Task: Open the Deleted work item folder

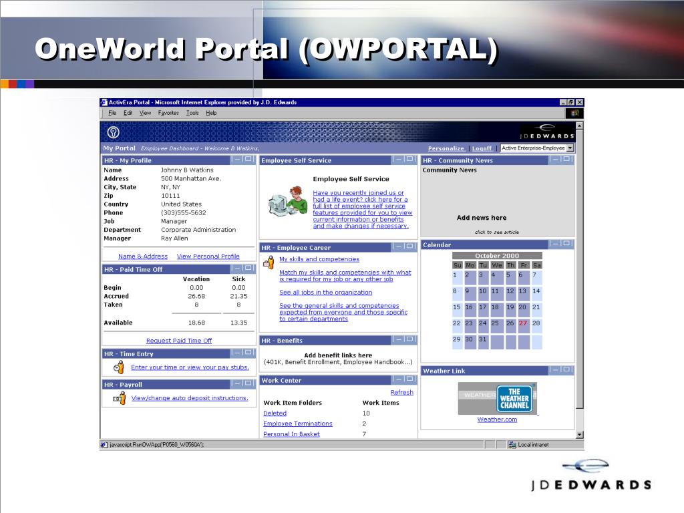Action: [x=275, y=413]
